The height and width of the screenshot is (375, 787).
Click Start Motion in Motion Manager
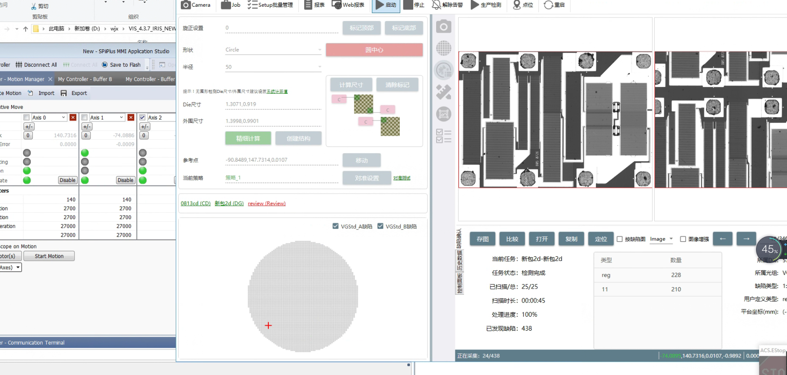click(49, 256)
